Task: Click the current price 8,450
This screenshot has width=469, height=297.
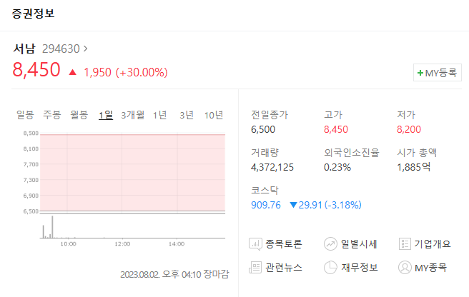Action: pos(36,70)
